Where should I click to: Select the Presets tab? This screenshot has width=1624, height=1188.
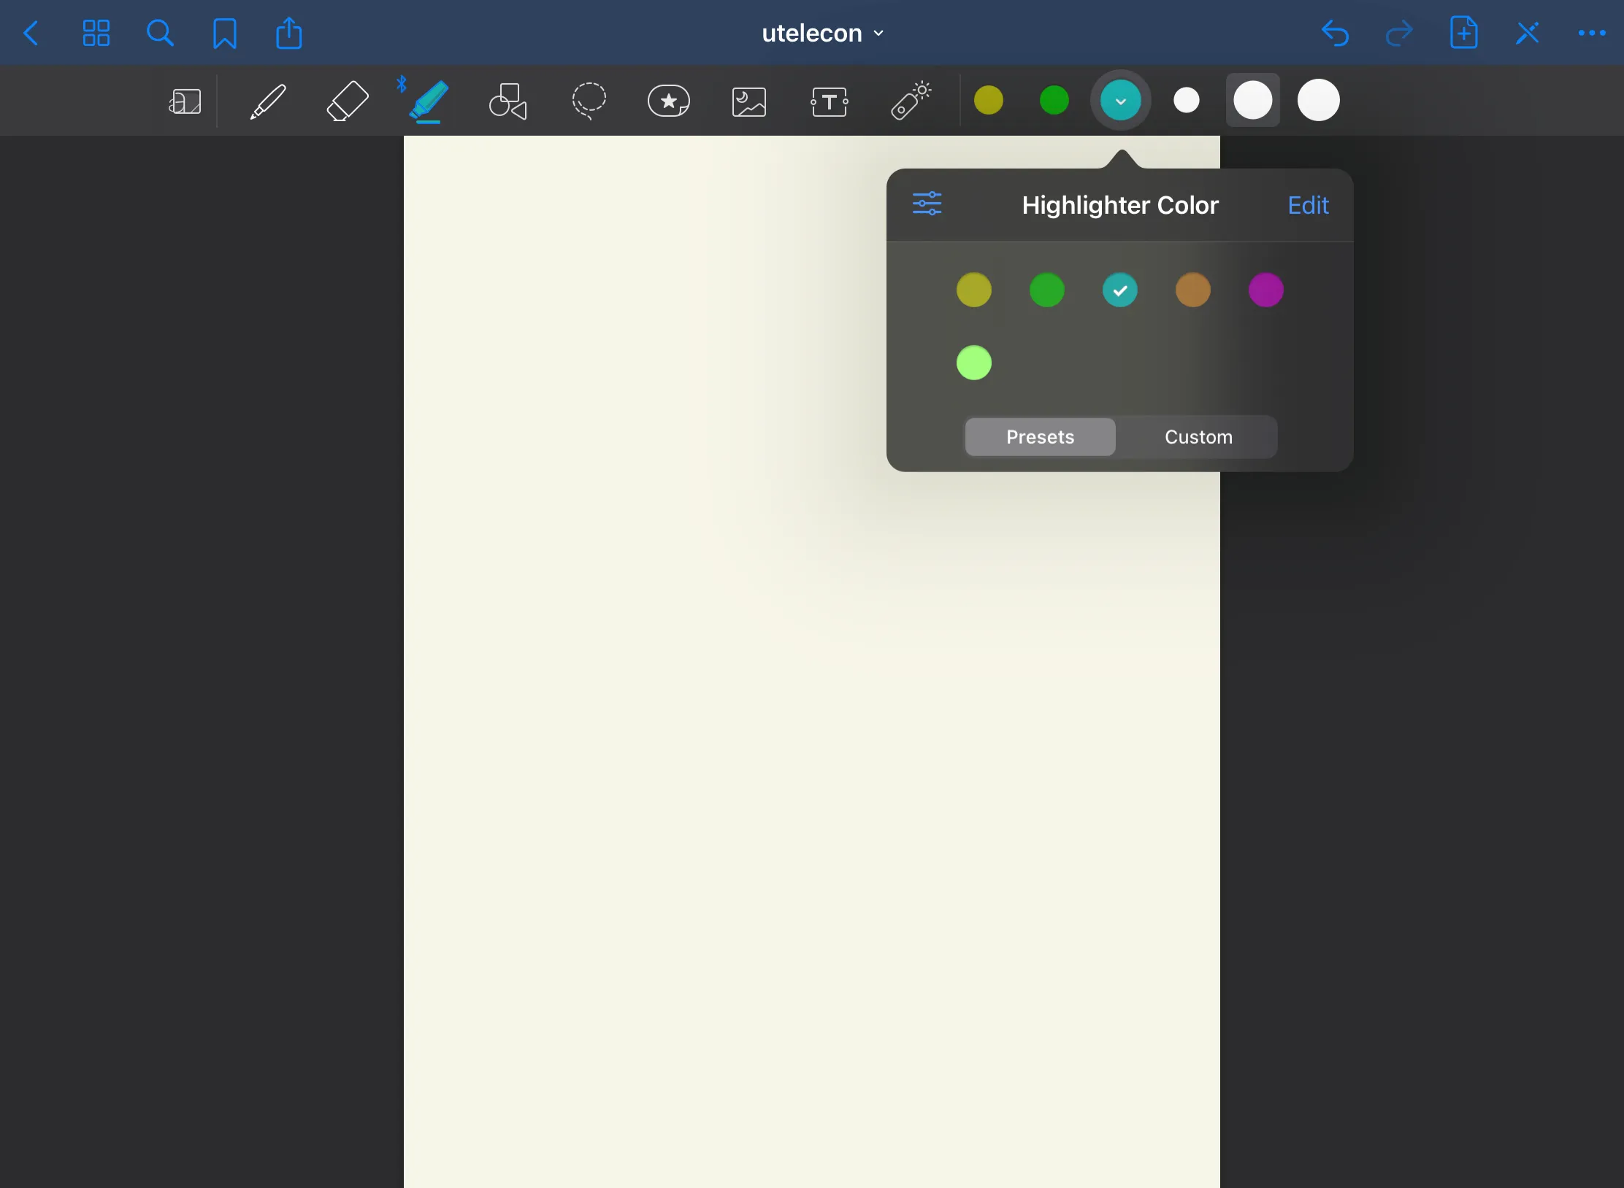click(x=1040, y=437)
